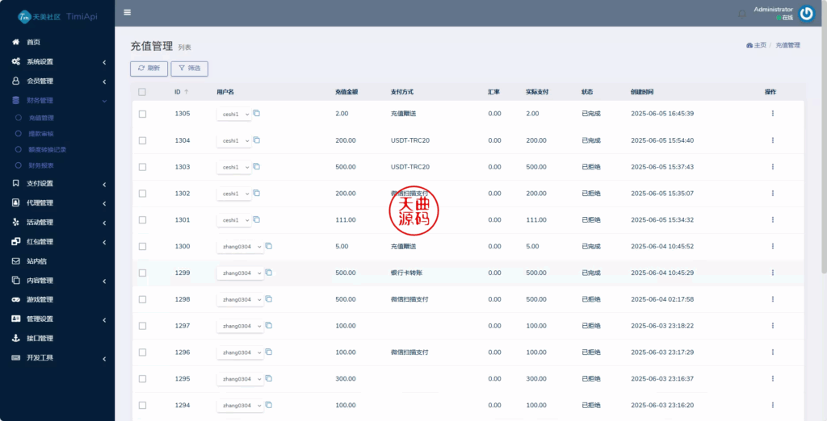Open actions menu dots for row 1304
Image resolution: width=827 pixels, height=421 pixels.
pos(773,140)
